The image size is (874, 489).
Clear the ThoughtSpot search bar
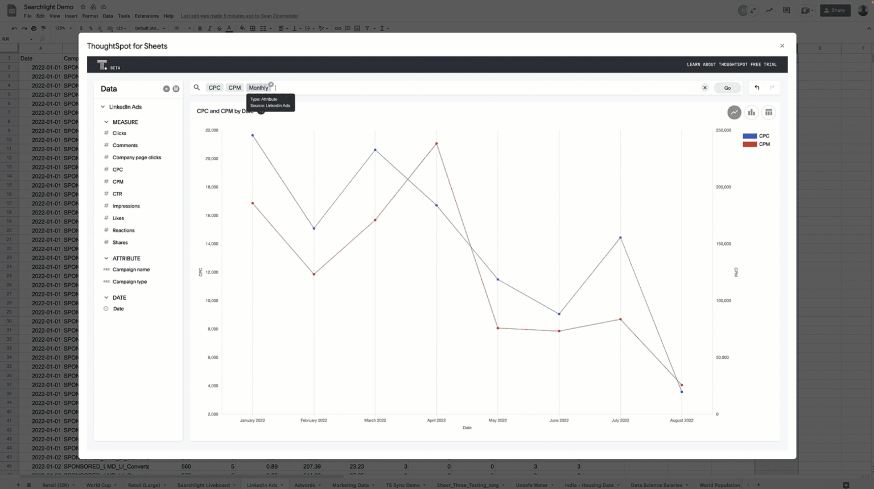pyautogui.click(x=704, y=88)
